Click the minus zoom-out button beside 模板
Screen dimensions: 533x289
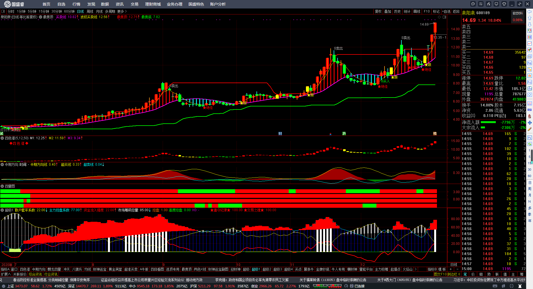(x=457, y=269)
